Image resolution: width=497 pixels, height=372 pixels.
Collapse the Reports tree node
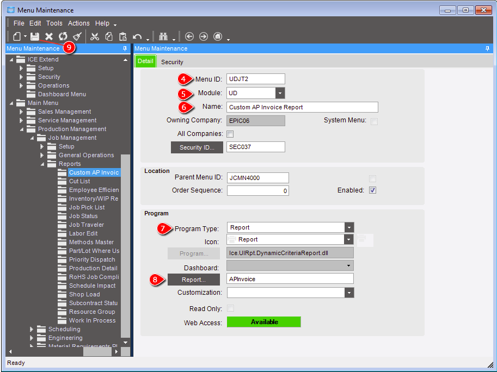click(x=42, y=164)
